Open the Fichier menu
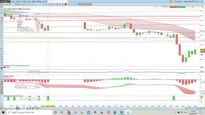 [x=13, y=1]
